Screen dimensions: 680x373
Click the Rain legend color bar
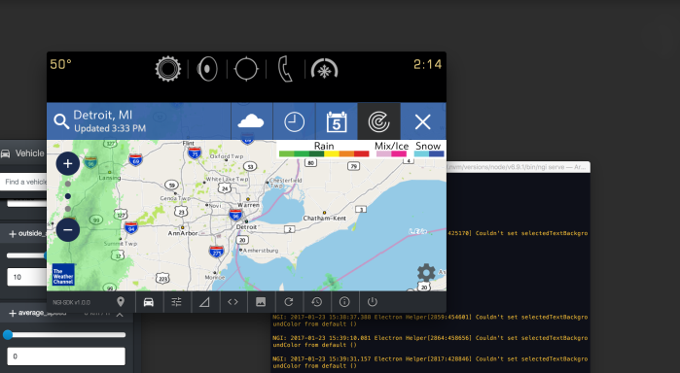[x=324, y=153]
